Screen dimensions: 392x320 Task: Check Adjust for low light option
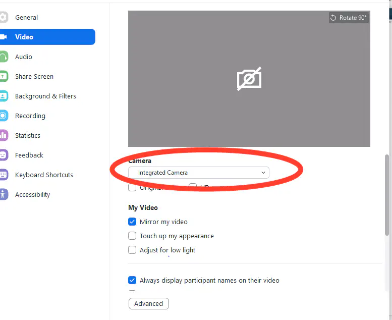[x=132, y=250]
